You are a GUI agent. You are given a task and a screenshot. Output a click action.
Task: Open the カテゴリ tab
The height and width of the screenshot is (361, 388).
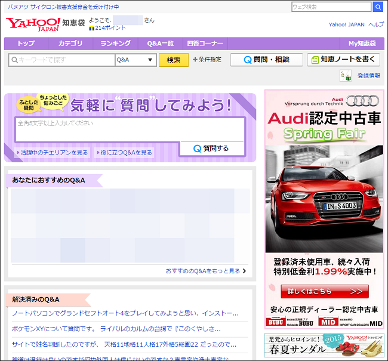coord(70,44)
